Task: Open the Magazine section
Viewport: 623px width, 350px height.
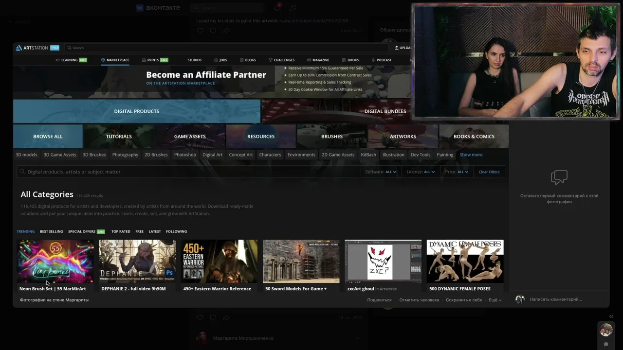Action: 318,60
